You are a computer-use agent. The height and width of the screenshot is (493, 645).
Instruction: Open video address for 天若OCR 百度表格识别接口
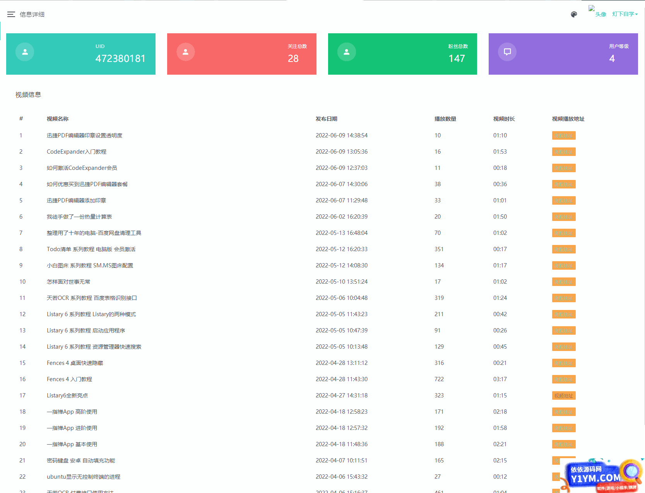[x=564, y=298]
